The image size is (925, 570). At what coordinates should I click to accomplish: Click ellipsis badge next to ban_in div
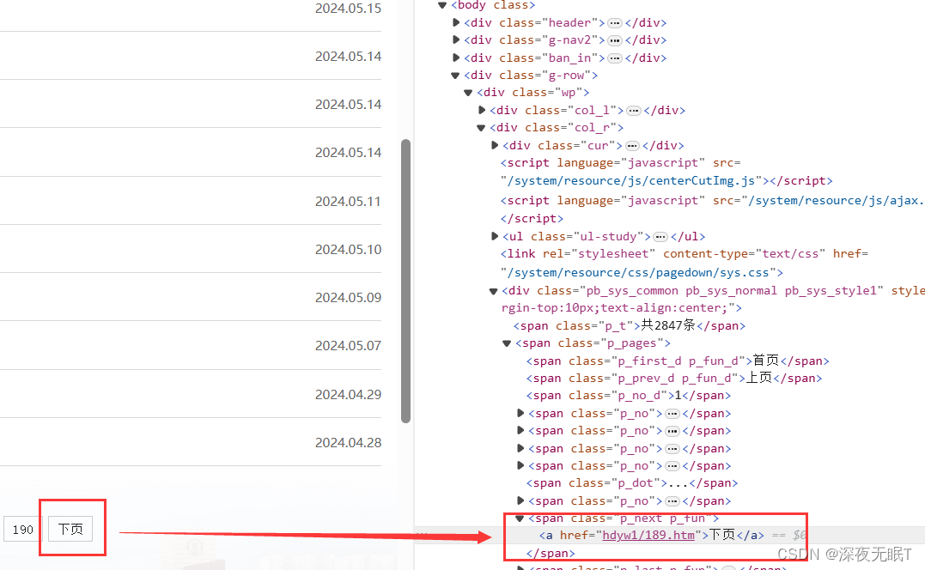point(614,58)
